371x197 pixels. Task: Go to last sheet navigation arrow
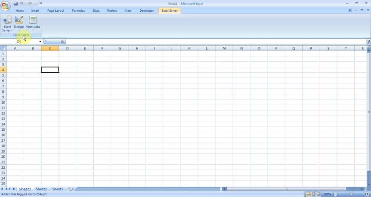pyautogui.click(x=14, y=189)
